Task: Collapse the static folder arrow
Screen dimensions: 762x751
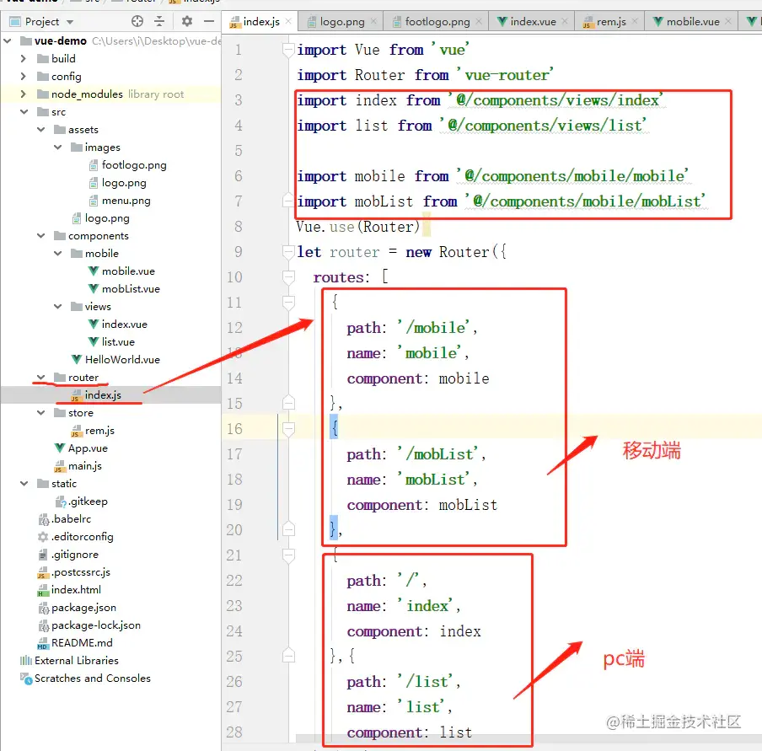Action: 24,484
